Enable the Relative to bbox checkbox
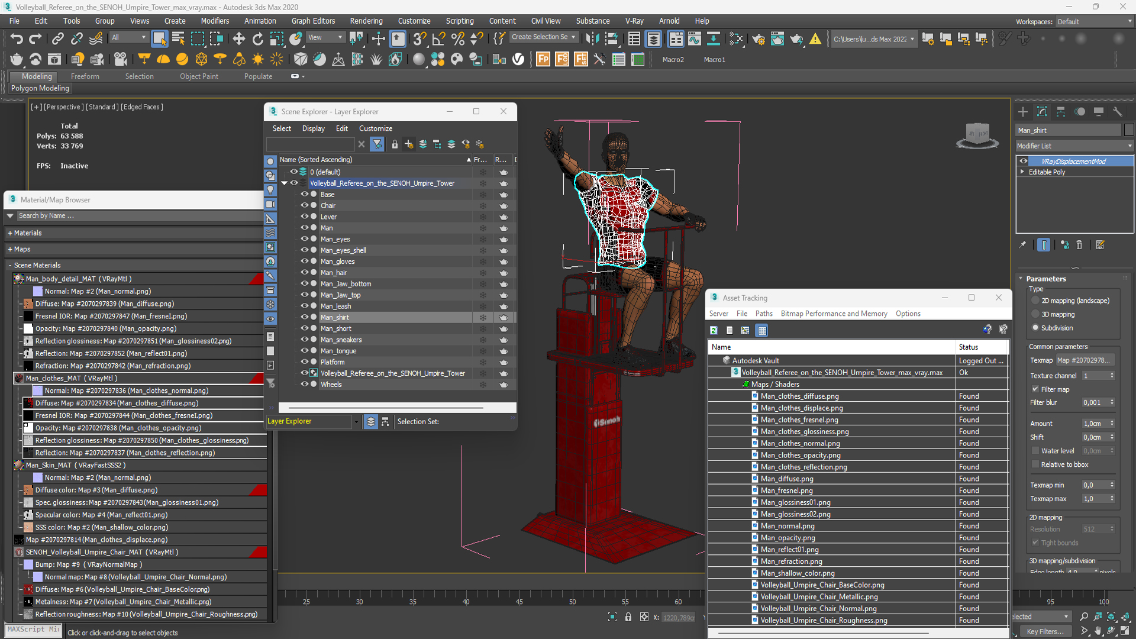This screenshot has width=1136, height=639. (1035, 464)
